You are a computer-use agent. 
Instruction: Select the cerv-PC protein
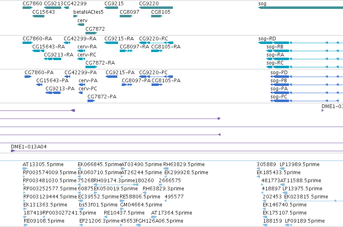88,89
